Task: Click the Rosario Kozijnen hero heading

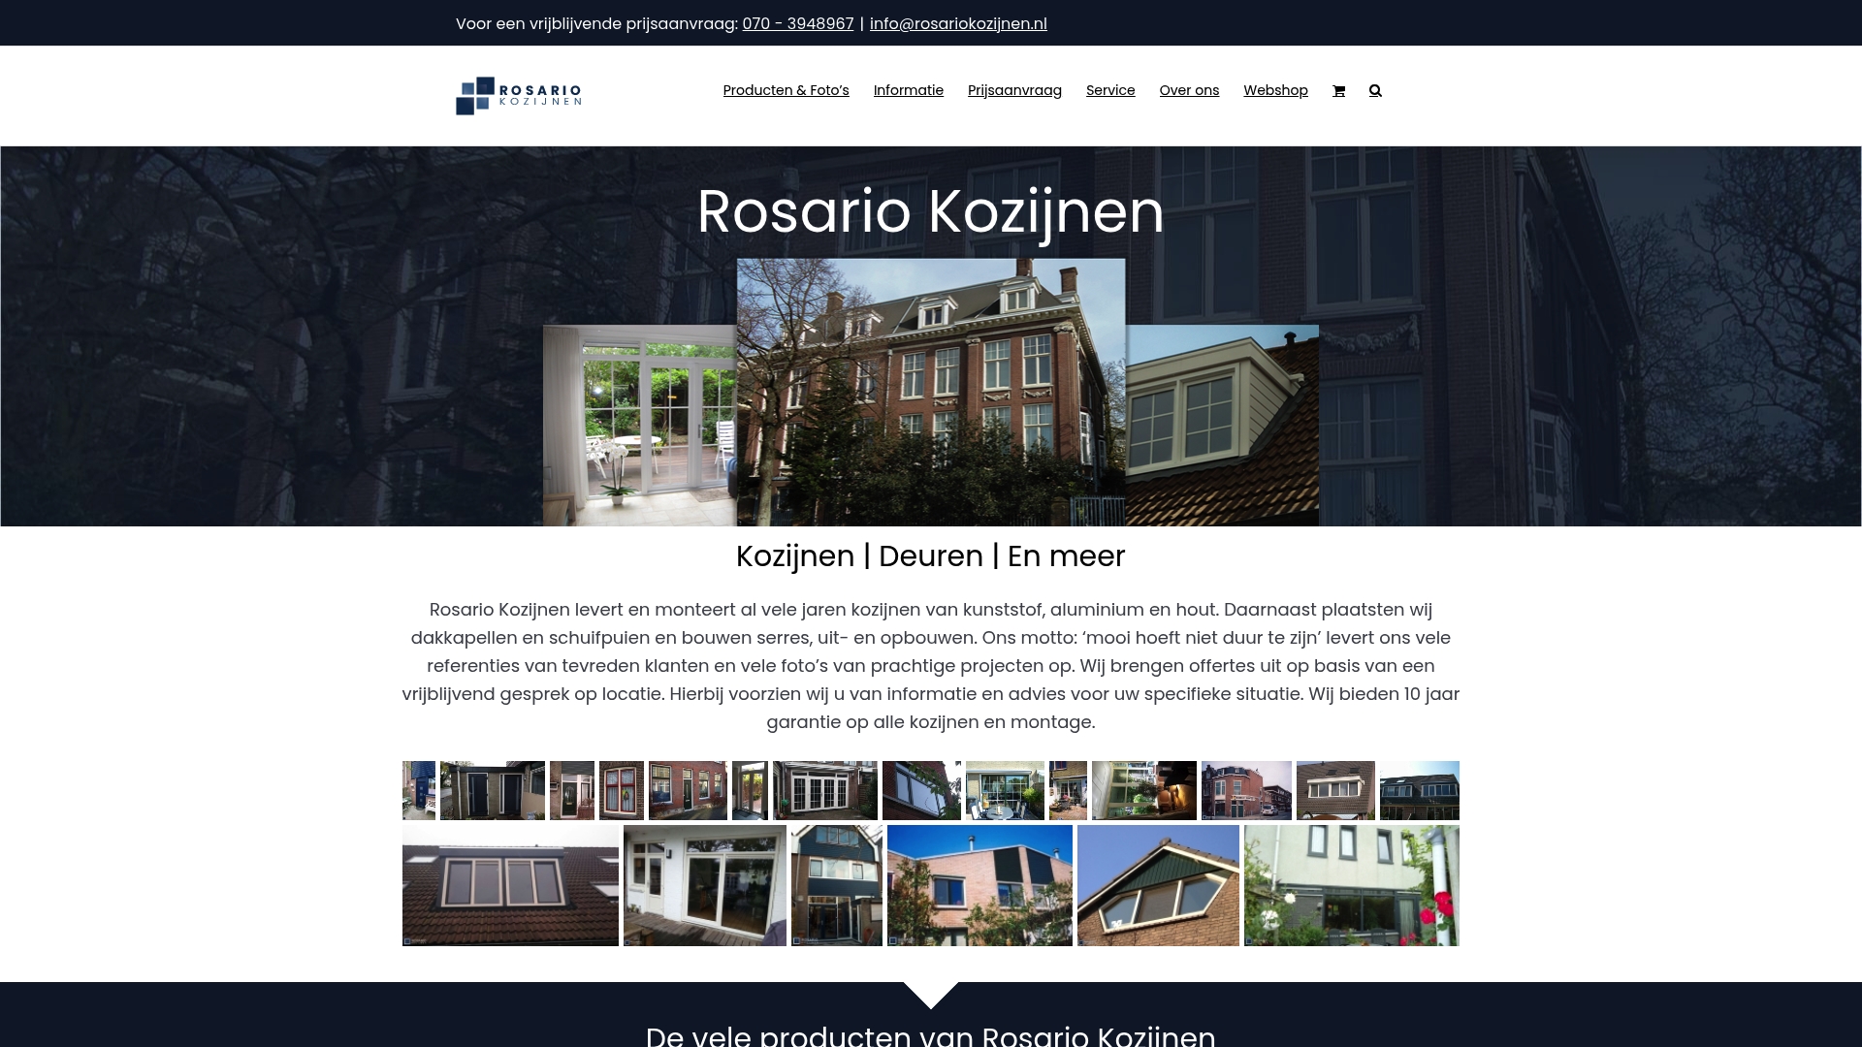Action: [x=931, y=211]
